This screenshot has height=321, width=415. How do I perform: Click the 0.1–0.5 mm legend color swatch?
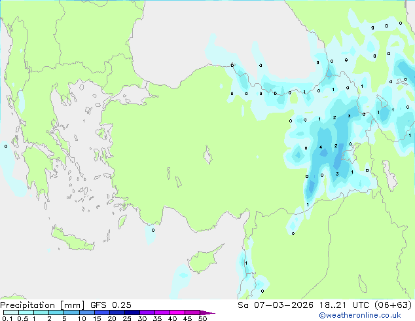11,312
